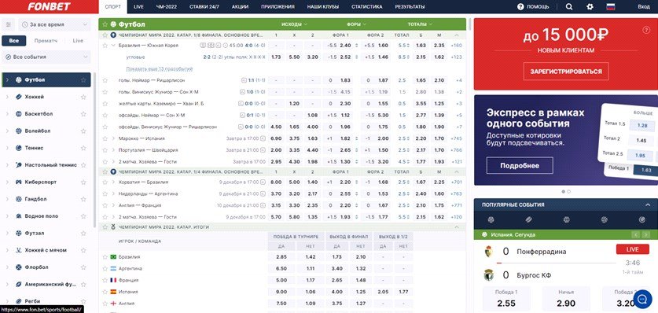The image size is (658, 313).
Task: Toggle favorite star on Футбол section header
Action: [x=105, y=24]
